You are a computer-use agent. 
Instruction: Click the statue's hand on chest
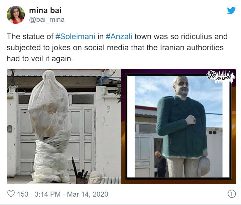point(191,120)
